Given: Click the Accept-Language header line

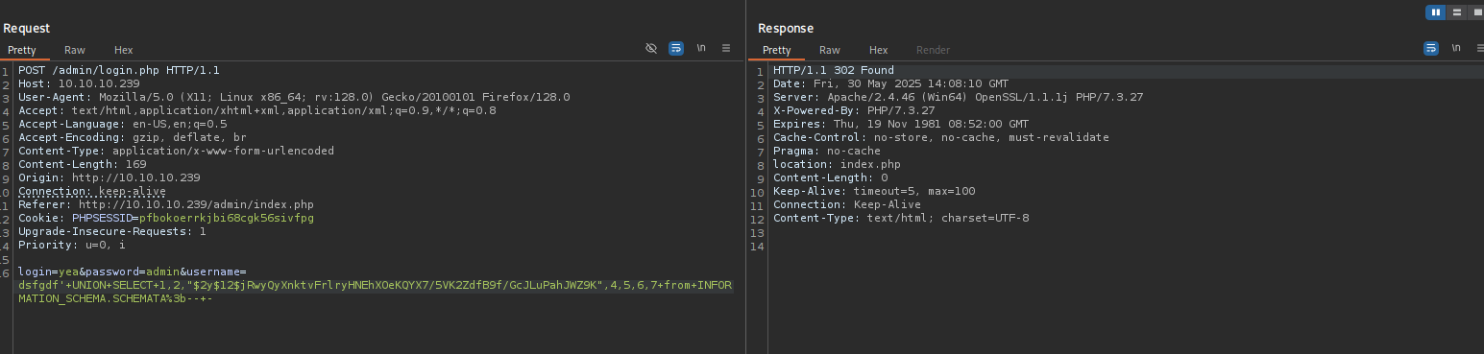Looking at the screenshot, I should click(123, 125).
